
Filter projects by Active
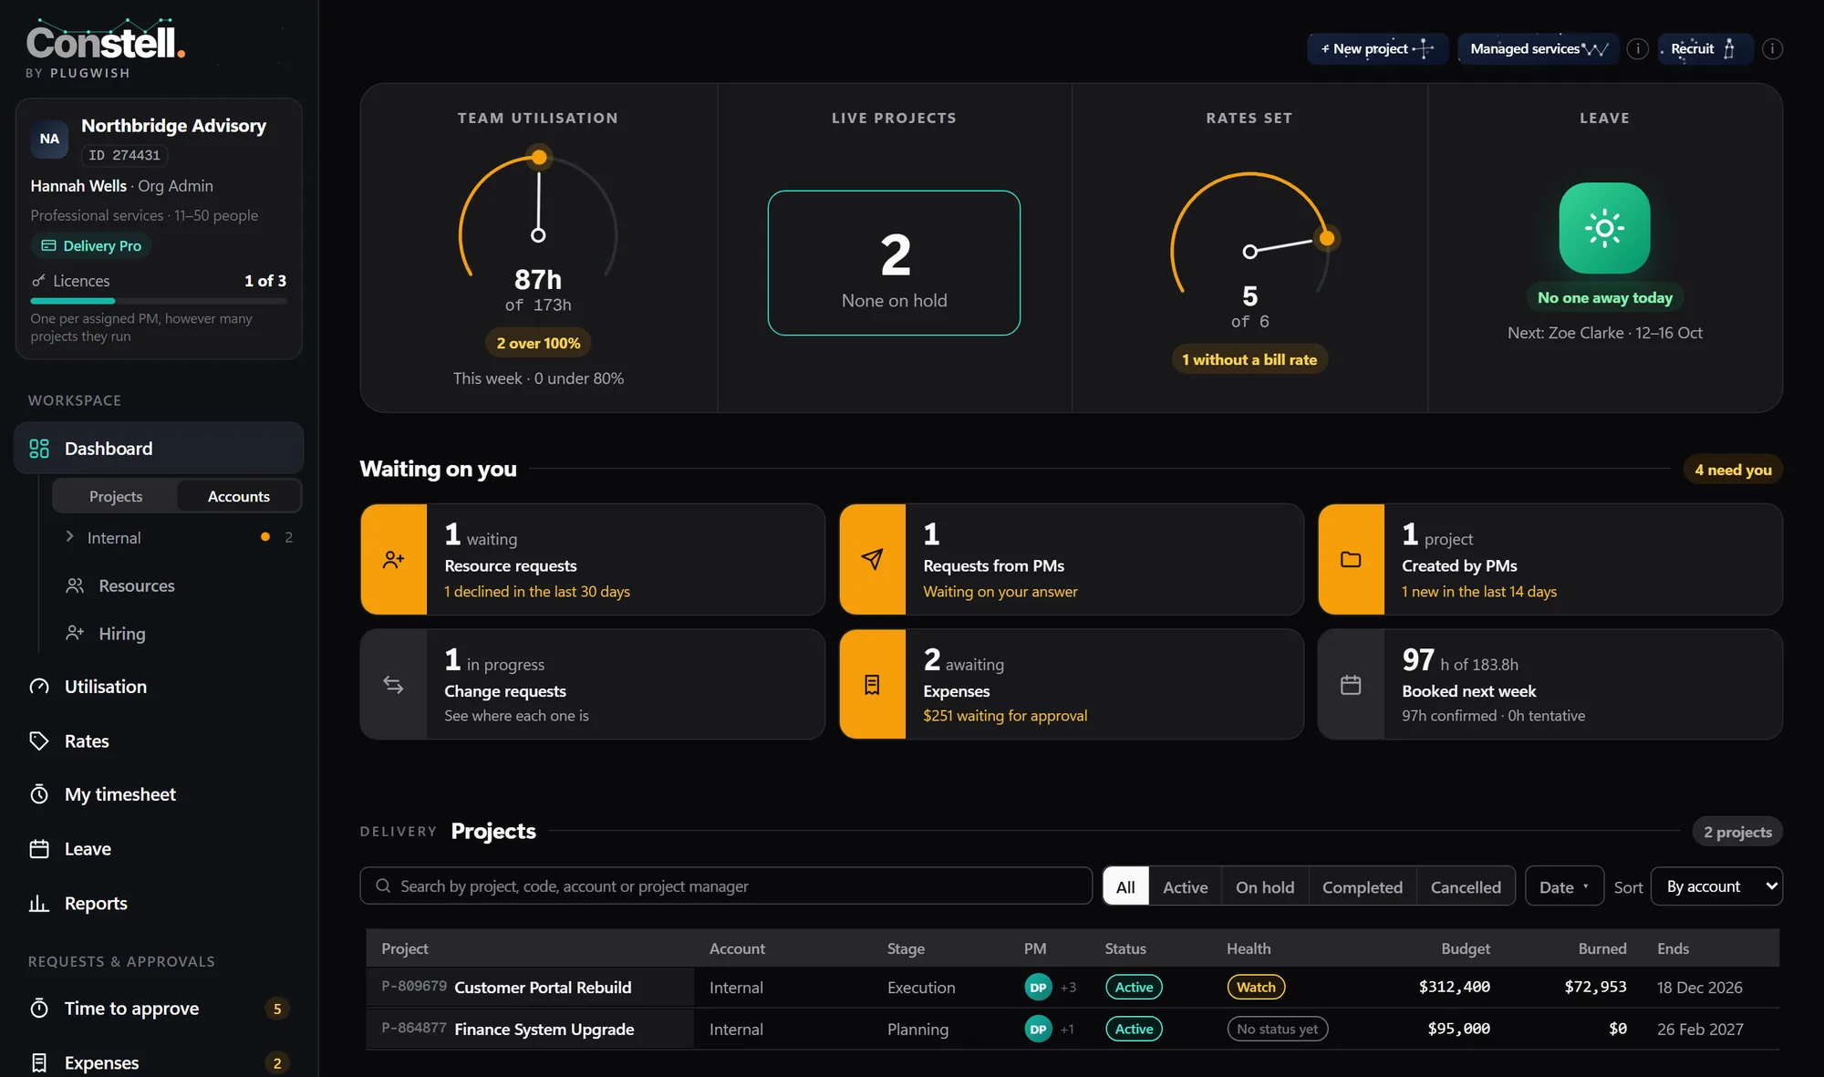click(1185, 887)
